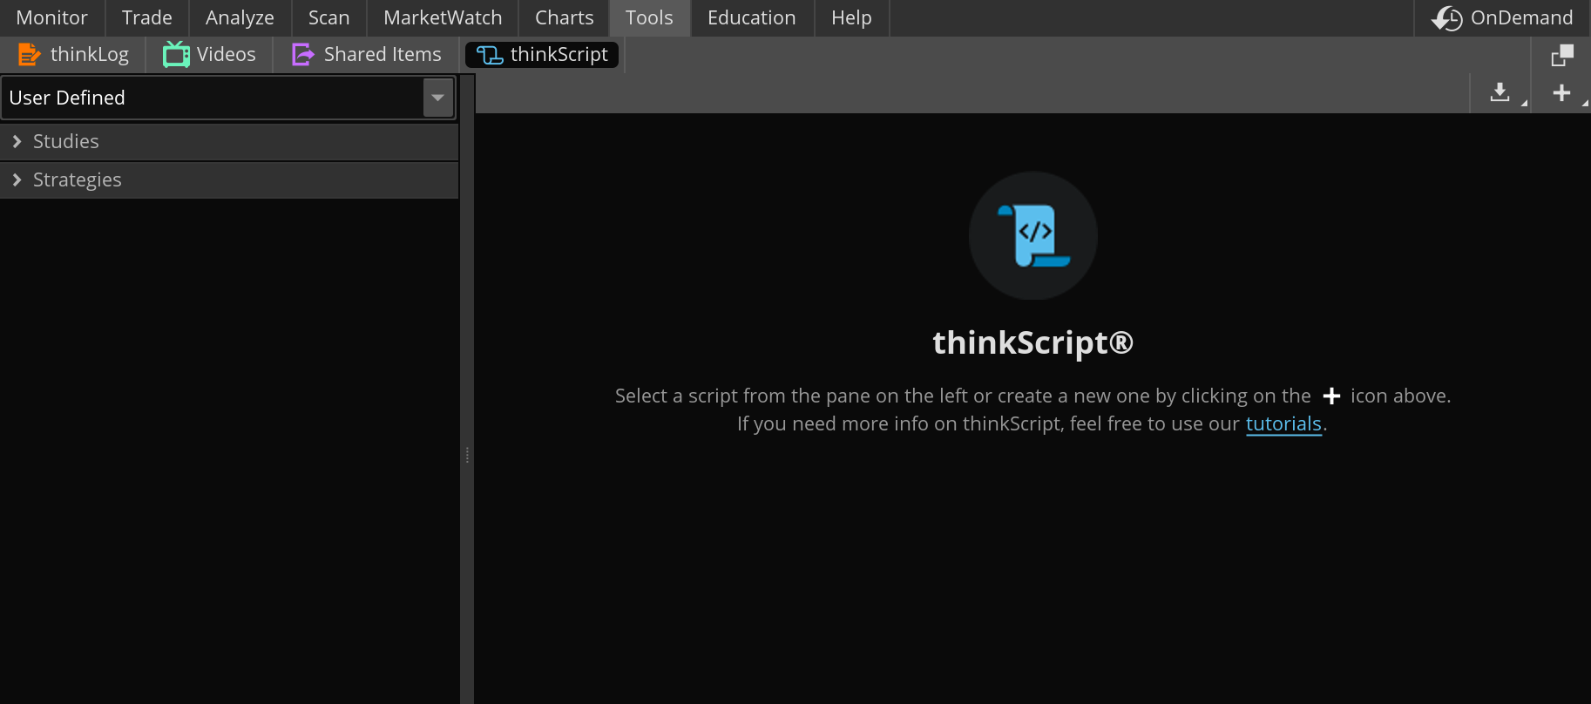Click the OnDemand button
This screenshot has width=1591, height=704.
[x=1520, y=18]
